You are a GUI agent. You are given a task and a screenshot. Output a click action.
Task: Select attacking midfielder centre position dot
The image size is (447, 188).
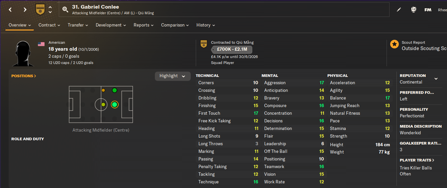click(x=115, y=105)
